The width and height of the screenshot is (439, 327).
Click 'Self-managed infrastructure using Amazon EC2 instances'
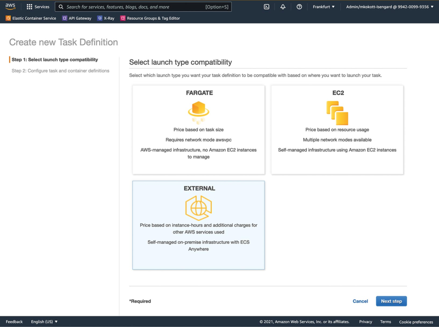(337, 150)
